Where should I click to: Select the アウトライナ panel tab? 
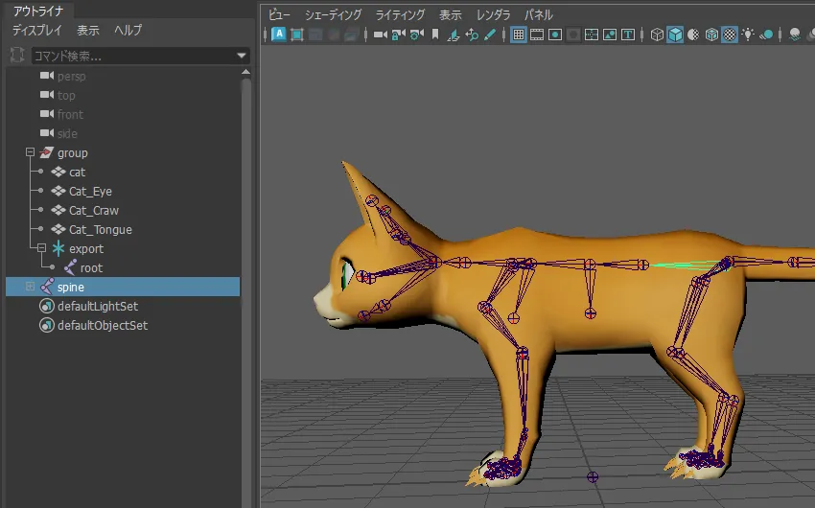(38, 11)
